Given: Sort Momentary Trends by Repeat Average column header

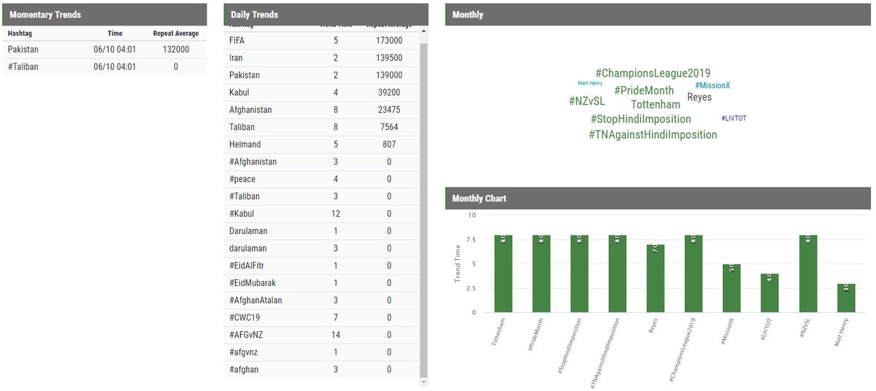Looking at the screenshot, I should point(176,34).
